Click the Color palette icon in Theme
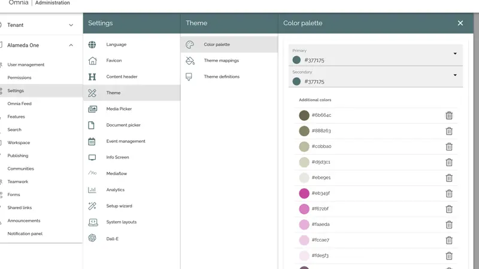479x269 pixels. coord(190,44)
